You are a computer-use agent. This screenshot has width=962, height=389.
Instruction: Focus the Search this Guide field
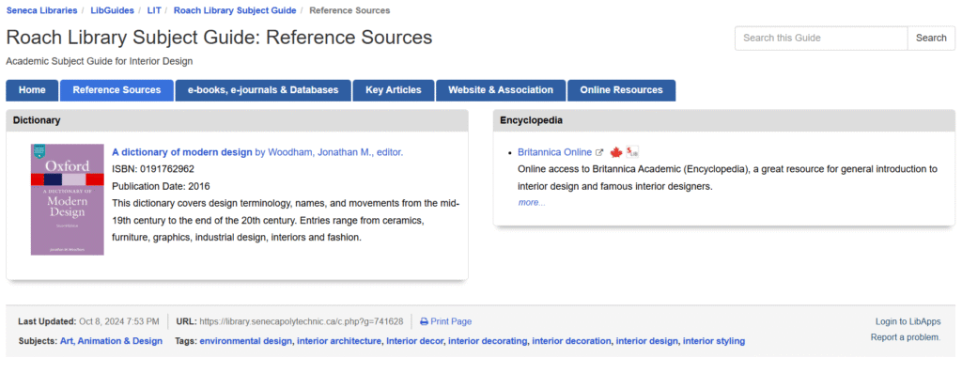821,38
